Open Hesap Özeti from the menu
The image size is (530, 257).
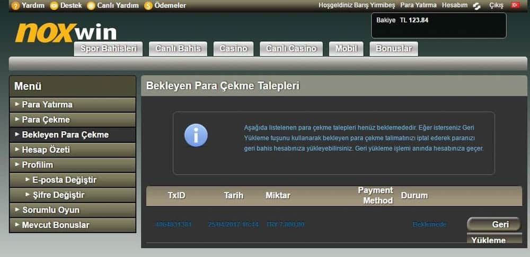(x=73, y=150)
